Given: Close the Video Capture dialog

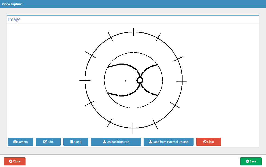Looking at the screenshot, I should [x=15, y=161].
